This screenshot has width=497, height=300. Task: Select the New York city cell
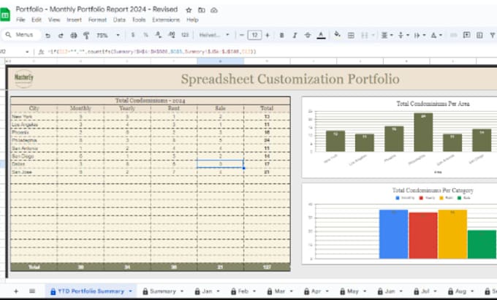click(x=34, y=117)
